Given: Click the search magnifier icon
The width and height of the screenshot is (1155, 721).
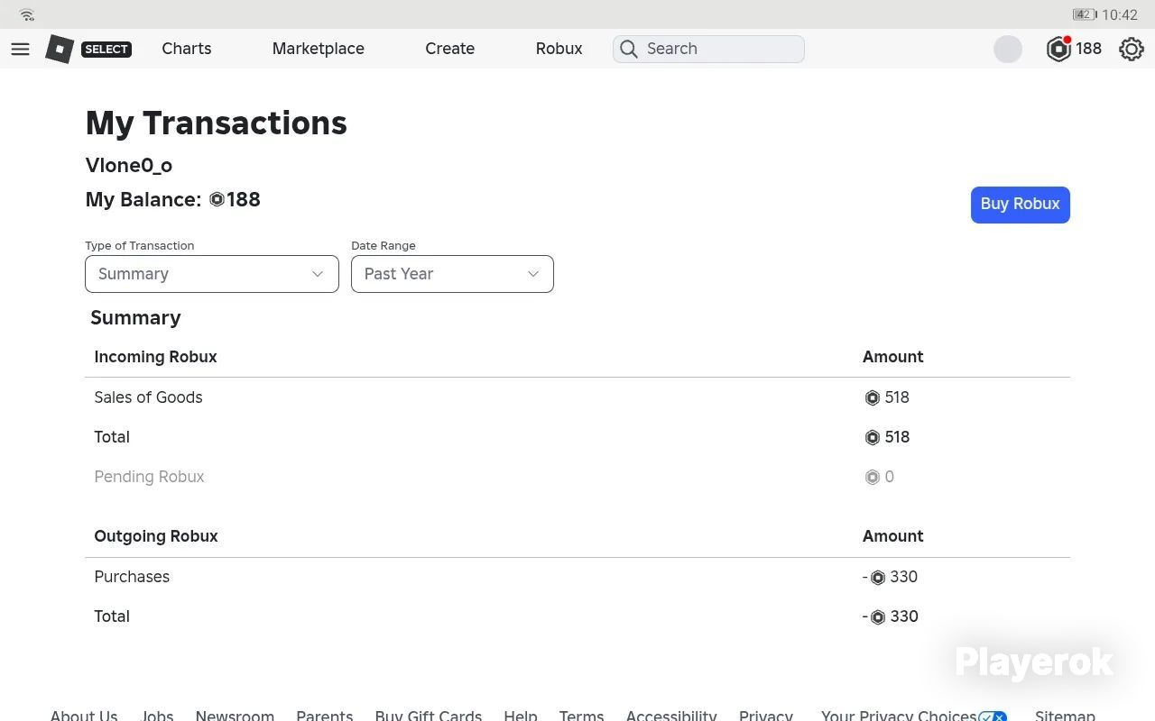Looking at the screenshot, I should pyautogui.click(x=629, y=49).
